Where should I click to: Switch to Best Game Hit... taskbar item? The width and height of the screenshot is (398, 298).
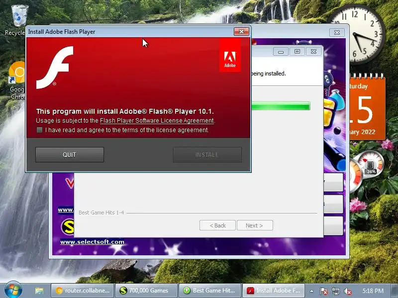210,291
